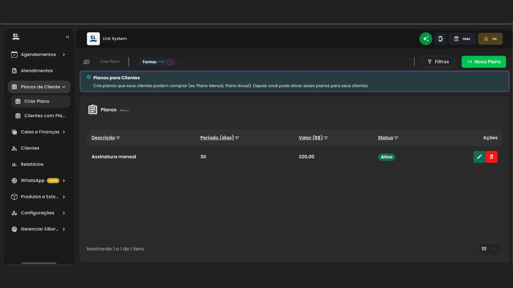
Task: Click the Termo alert indicator
Action: pos(170,62)
